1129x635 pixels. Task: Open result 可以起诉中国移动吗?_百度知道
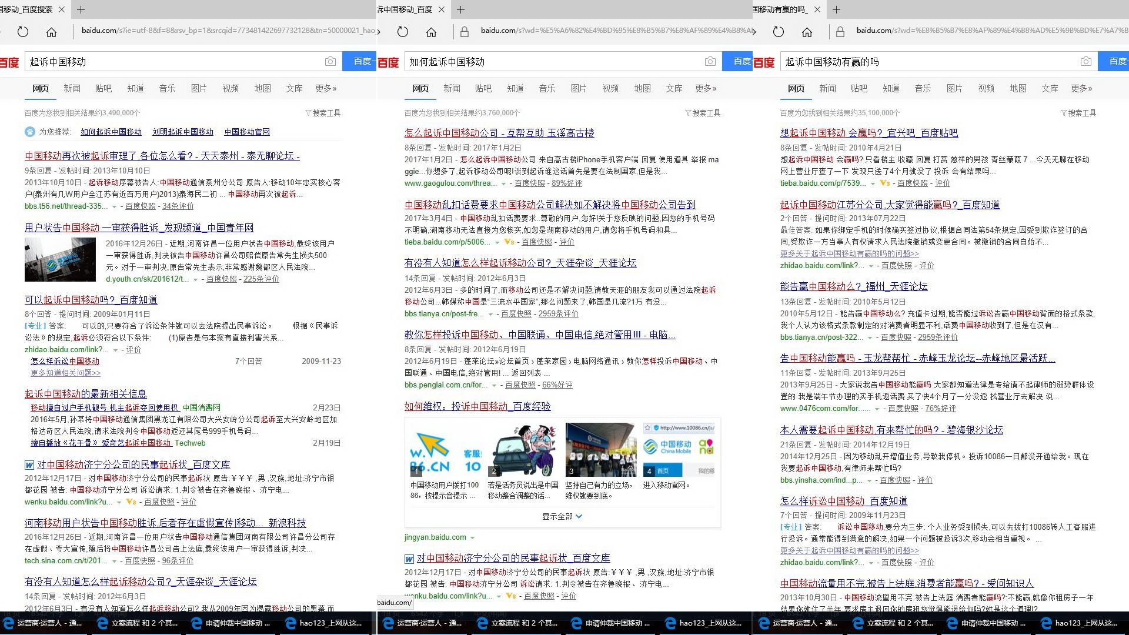91,300
